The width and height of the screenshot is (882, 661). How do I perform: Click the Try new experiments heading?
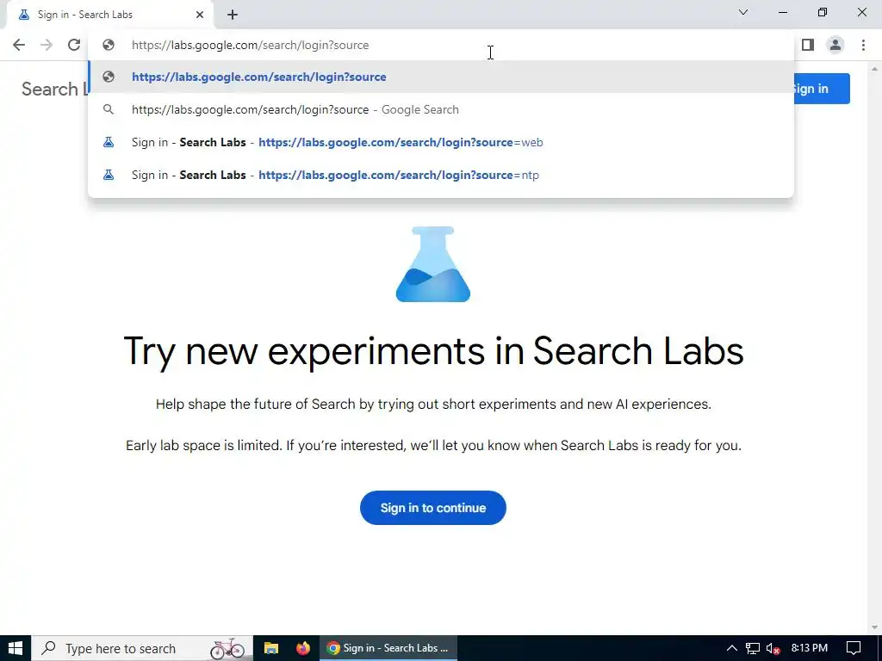433,351
